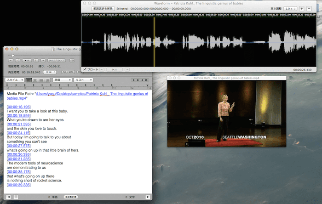Image resolution: width=322 pixels, height=204 pixels.
Task: Click timestamp link 00:00:21.595
Action: (x=19, y=124)
